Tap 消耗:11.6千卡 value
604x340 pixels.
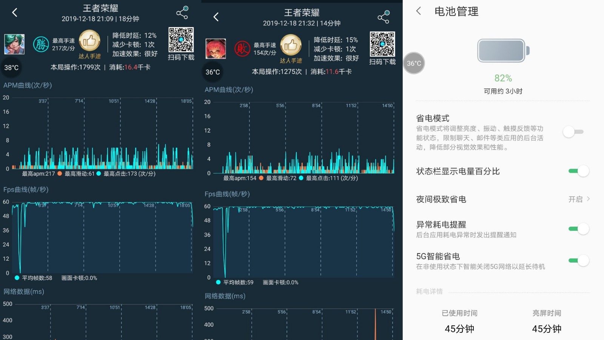click(x=331, y=72)
